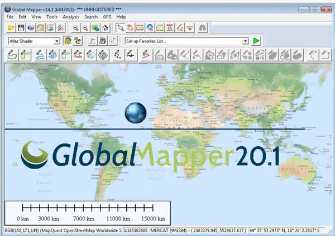Click the distance scale bar on the map

(88, 213)
